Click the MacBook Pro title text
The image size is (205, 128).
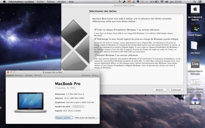[x=68, y=84]
